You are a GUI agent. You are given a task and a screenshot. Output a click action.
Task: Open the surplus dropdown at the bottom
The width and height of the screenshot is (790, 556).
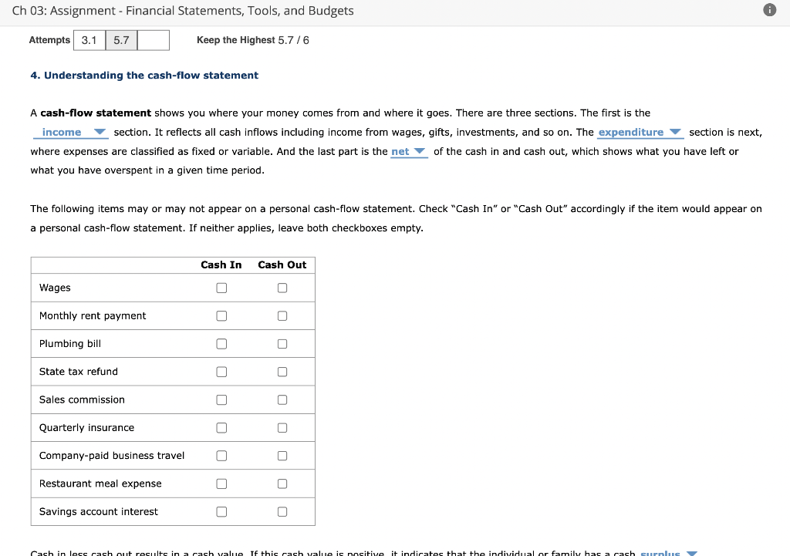point(667,553)
